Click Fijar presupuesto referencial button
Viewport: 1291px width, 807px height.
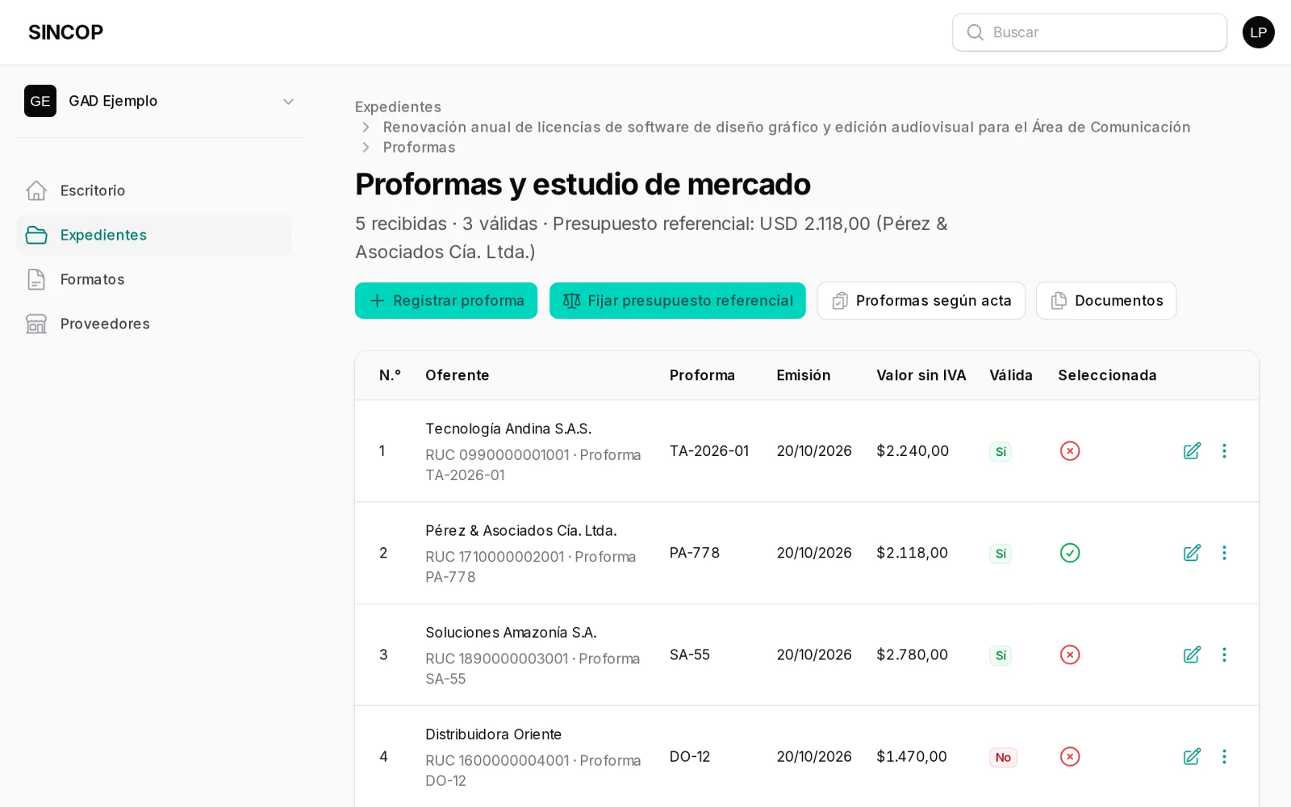pyautogui.click(x=678, y=300)
